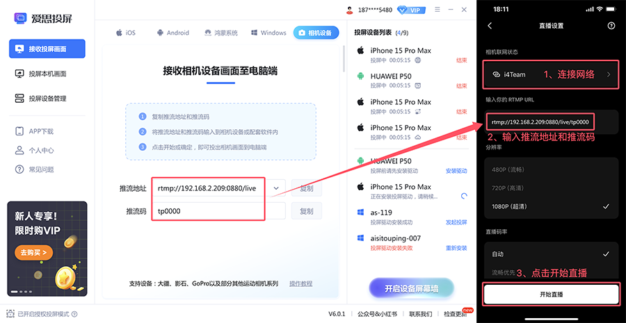This screenshot has height=323, width=626.
Task: Tap the Wi-Fi icon in the phone status bar
Action: click(600, 9)
